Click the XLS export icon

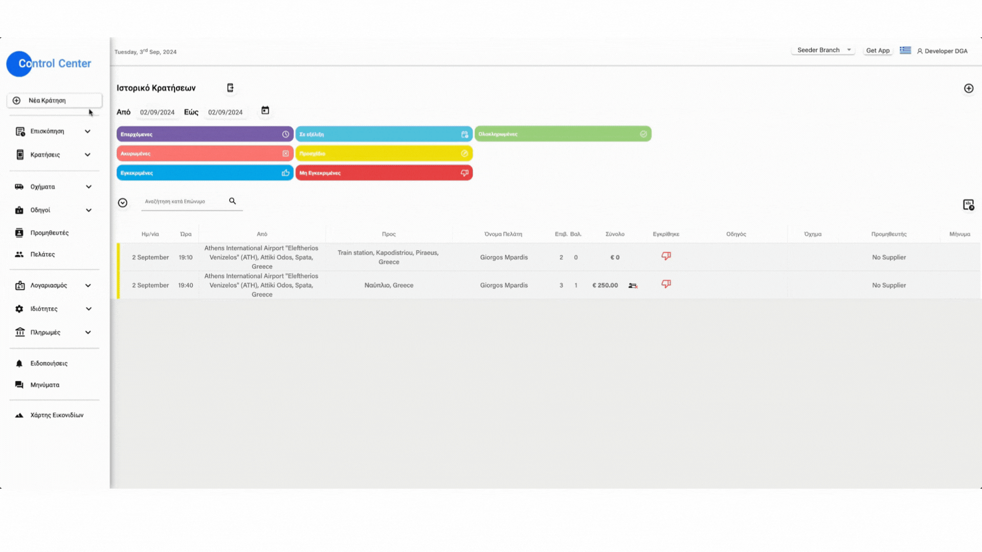point(968,205)
